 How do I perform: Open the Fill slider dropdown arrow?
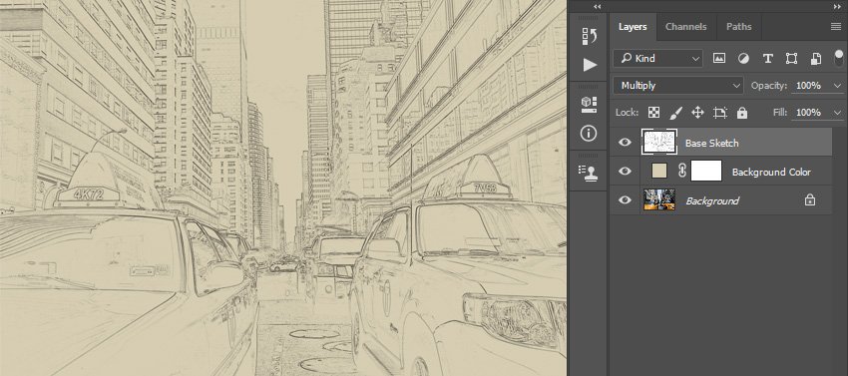(x=838, y=113)
